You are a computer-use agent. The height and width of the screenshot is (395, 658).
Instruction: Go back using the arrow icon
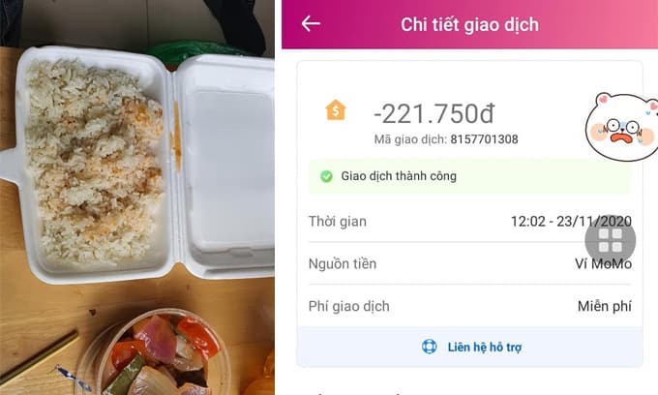click(311, 23)
